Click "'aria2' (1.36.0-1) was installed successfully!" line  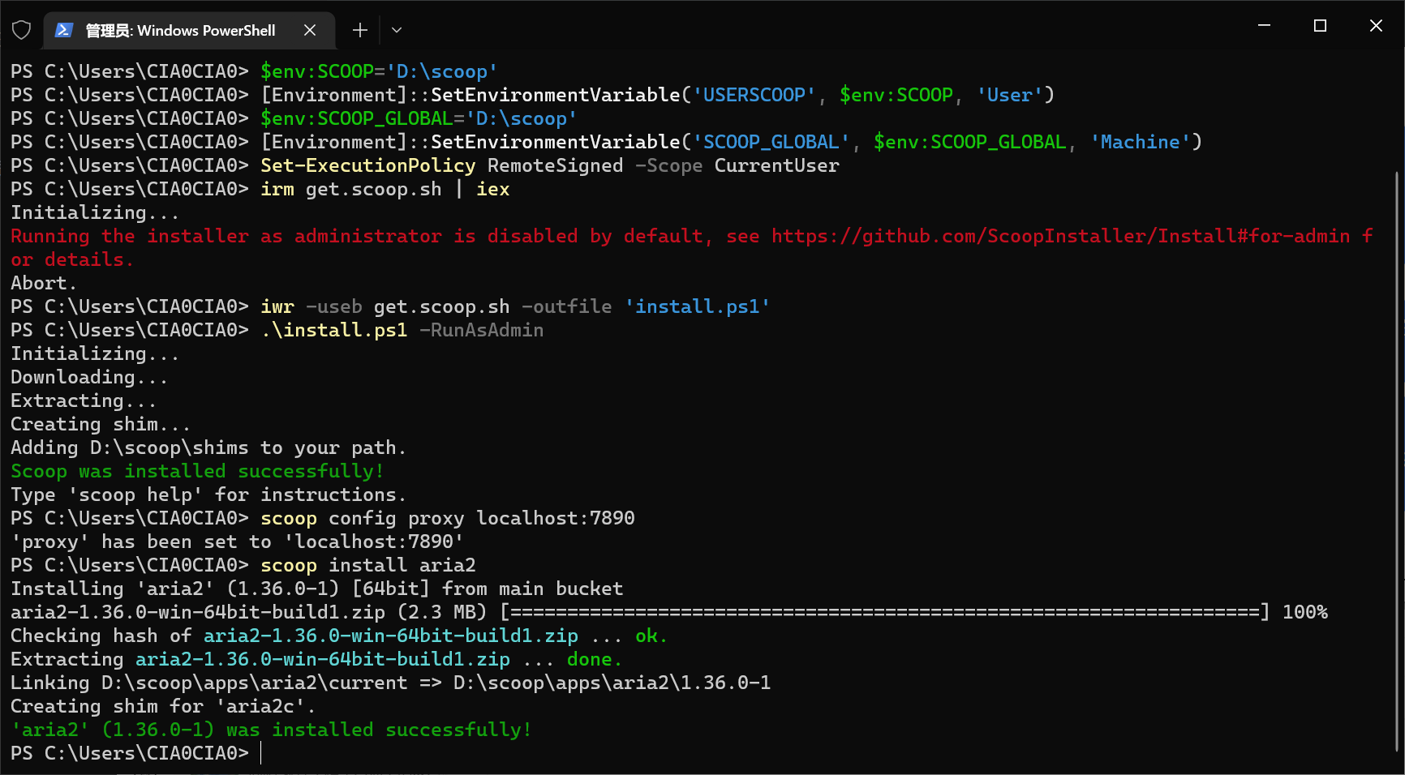click(x=271, y=730)
